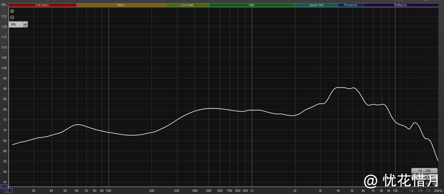Screen dimensions: 444x194
Task: Click the 42.6 SPL cursor value box
Action: (x=4, y=187)
